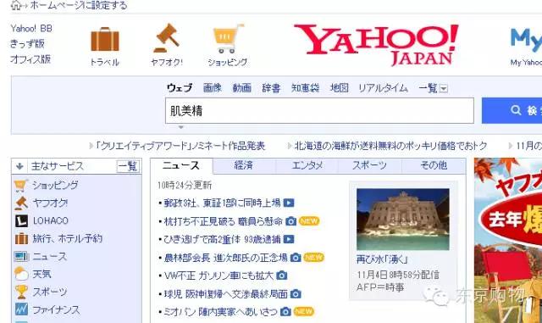Switch to the ニュース tab
Image resolution: width=542 pixels, height=323 pixels.
(x=181, y=166)
